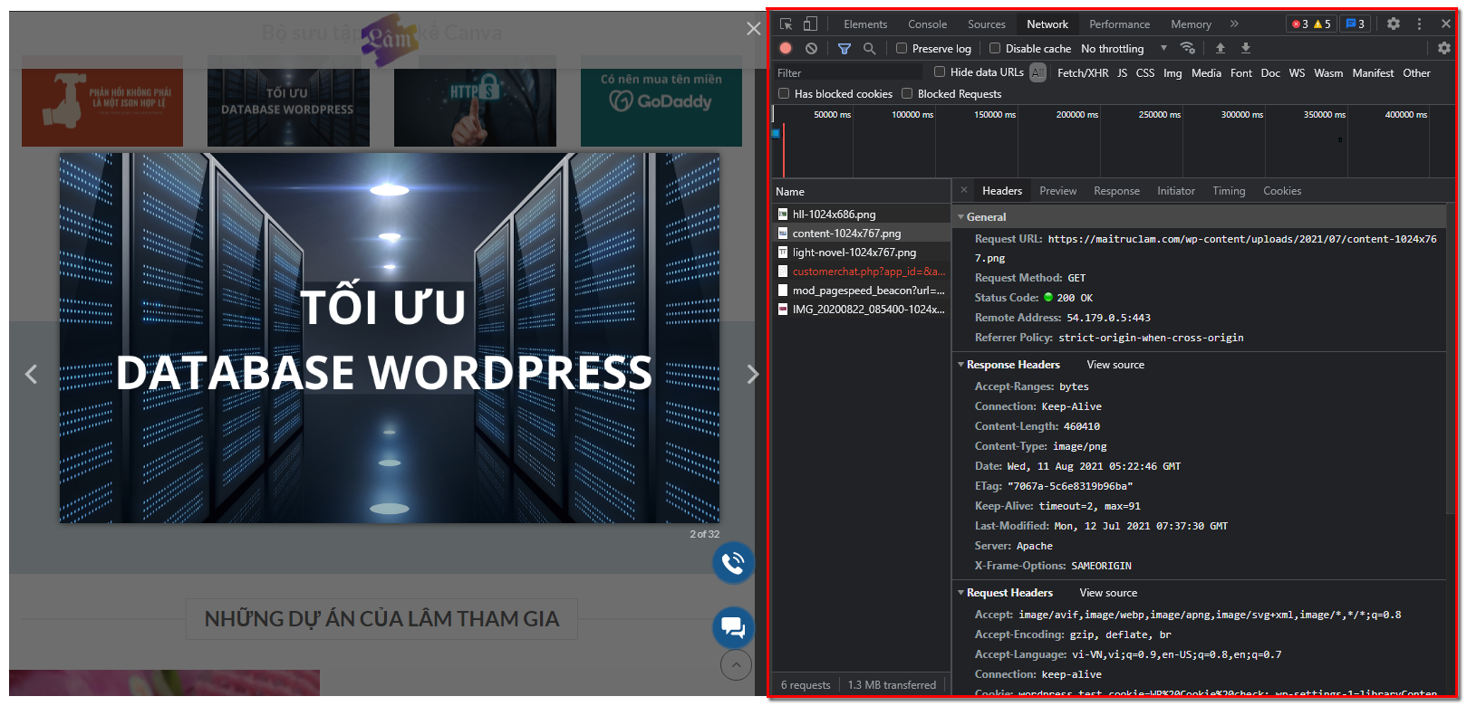Image resolution: width=1467 pixels, height=706 pixels.
Task: Open the Initiator tab of request
Action: (x=1175, y=191)
